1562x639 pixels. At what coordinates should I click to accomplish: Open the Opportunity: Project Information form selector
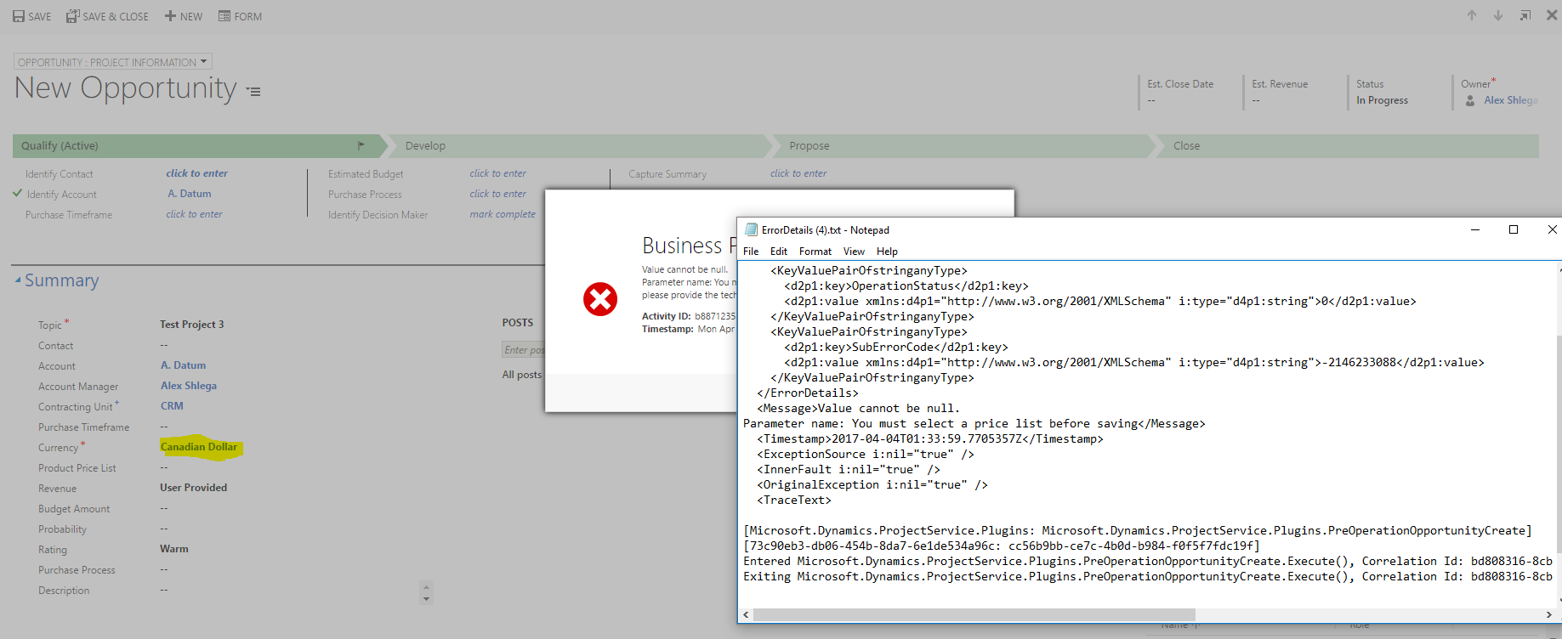coord(112,62)
